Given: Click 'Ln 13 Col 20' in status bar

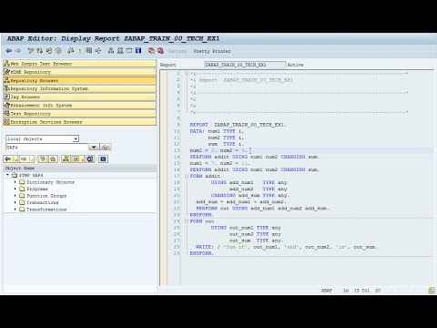Looking at the screenshot, I should point(361,291).
